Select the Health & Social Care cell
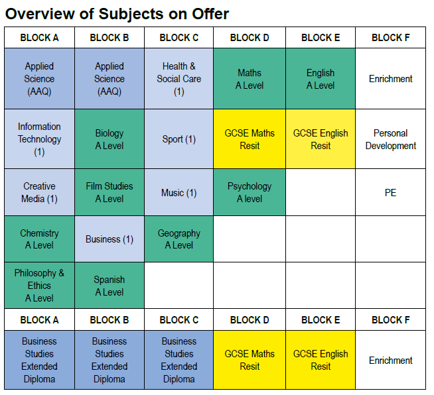The height and width of the screenshot is (395, 434). pos(179,79)
